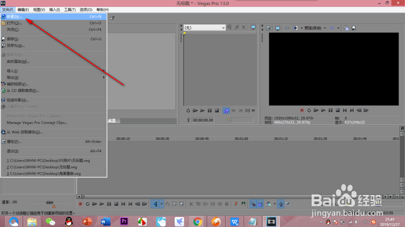
Task: Open preview quality 预览(自动) dropdown
Action: click(x=315, y=28)
